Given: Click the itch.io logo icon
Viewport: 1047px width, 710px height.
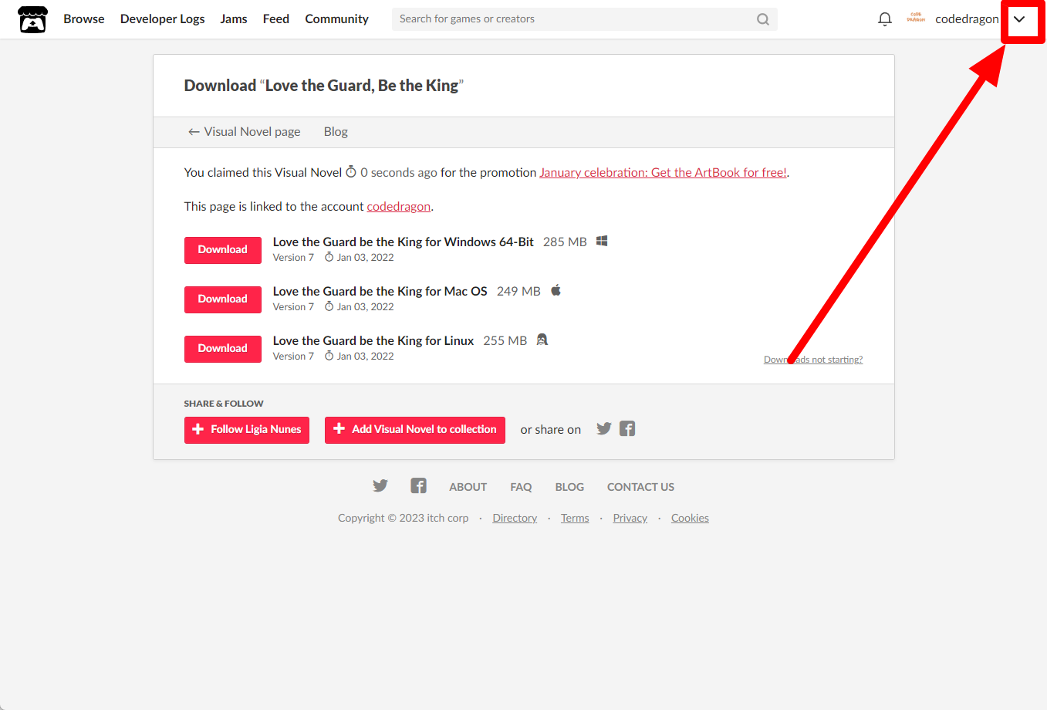Looking at the screenshot, I should pyautogui.click(x=32, y=19).
